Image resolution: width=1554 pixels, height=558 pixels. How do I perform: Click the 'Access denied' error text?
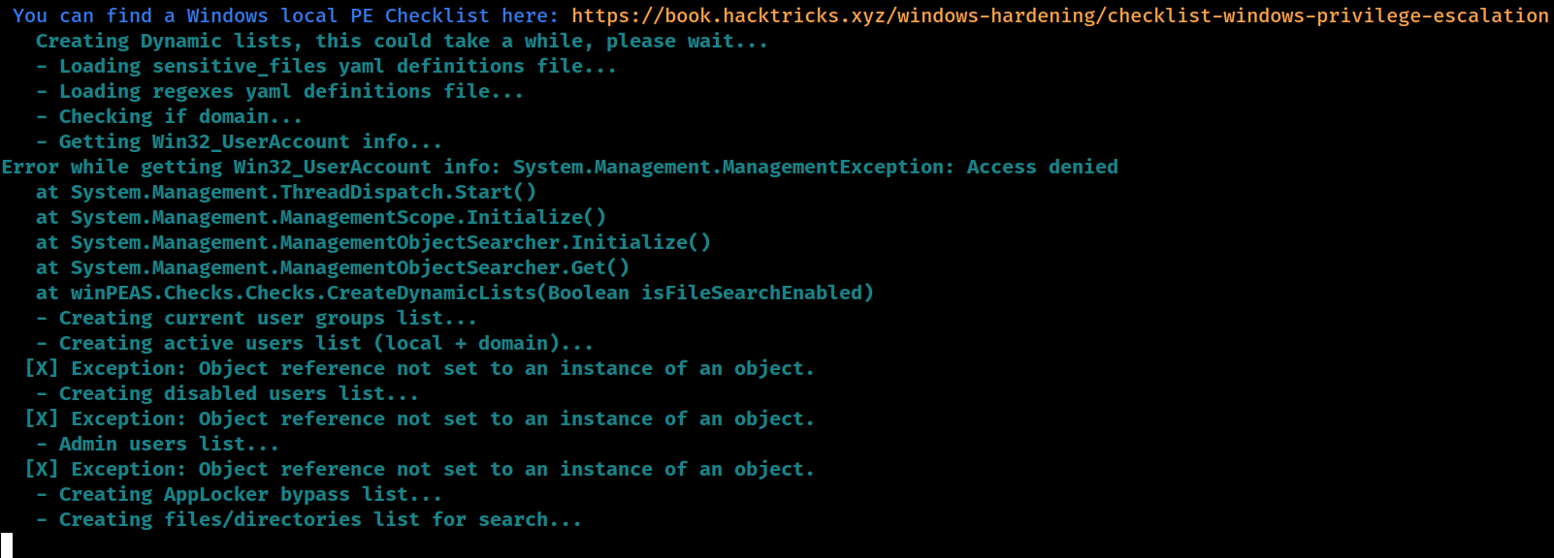click(x=1042, y=167)
